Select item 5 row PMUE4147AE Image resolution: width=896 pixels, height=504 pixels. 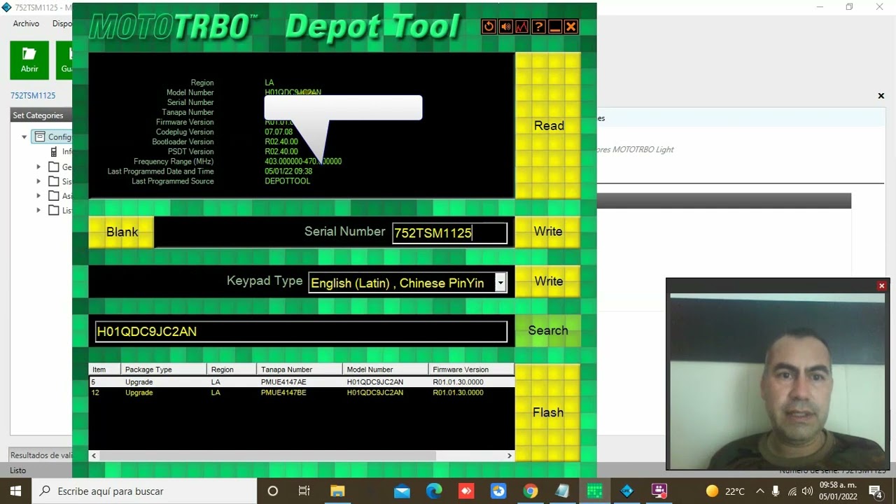click(x=301, y=382)
